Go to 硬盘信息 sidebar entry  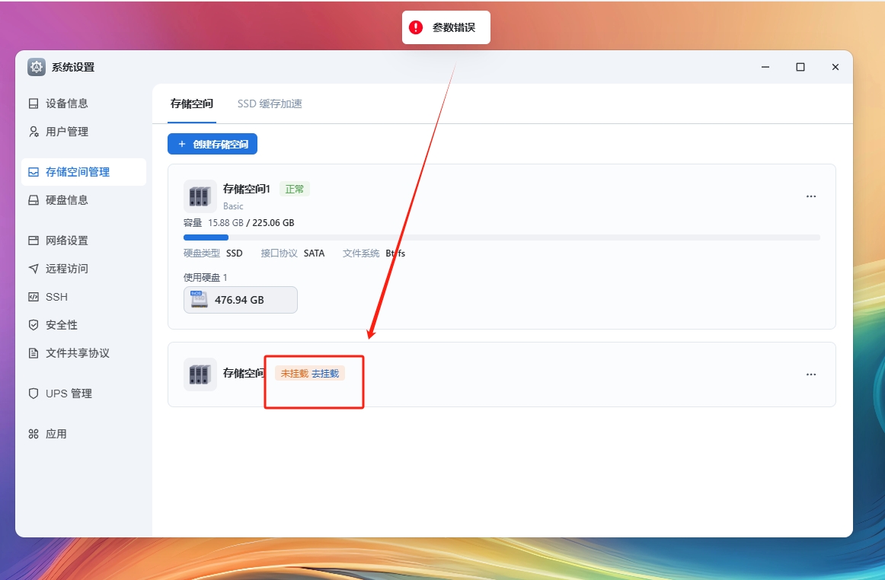(84, 200)
